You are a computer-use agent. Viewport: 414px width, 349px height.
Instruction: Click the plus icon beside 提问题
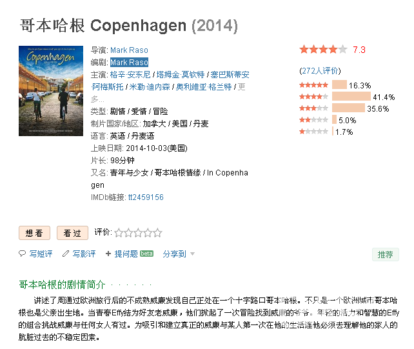coord(108,254)
